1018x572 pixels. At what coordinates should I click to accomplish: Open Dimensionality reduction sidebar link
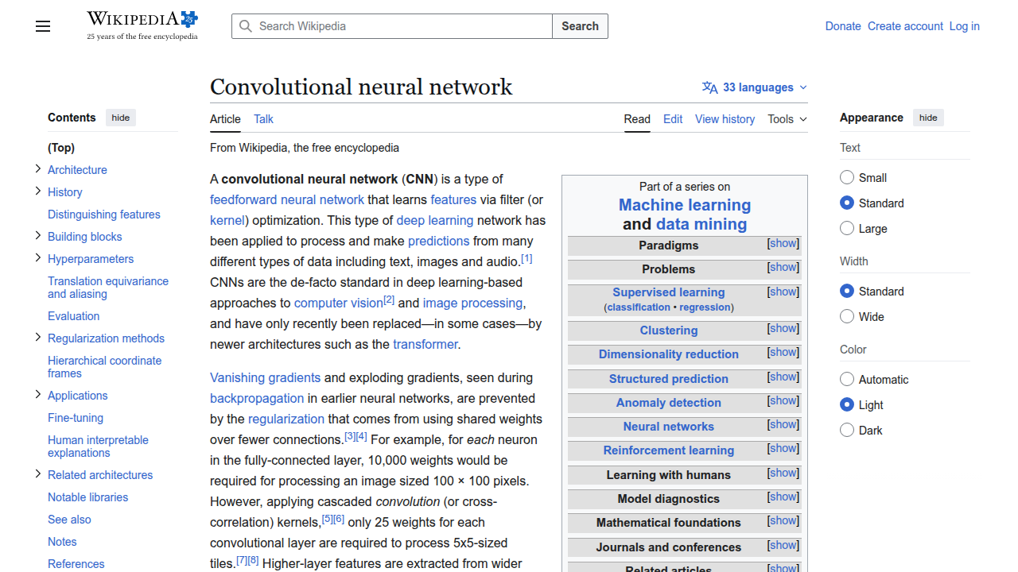669,354
